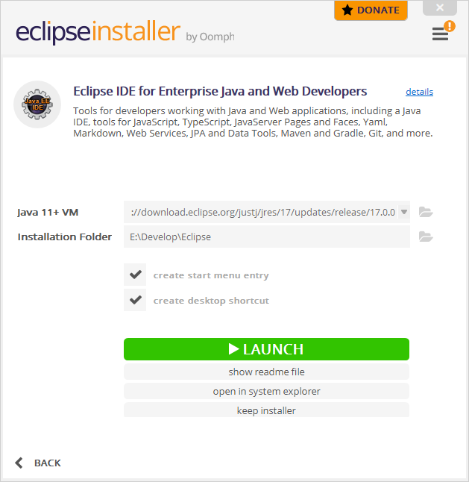Image resolution: width=469 pixels, height=482 pixels.
Task: Click the Java EE IDE gear logo
Action: [x=37, y=104]
